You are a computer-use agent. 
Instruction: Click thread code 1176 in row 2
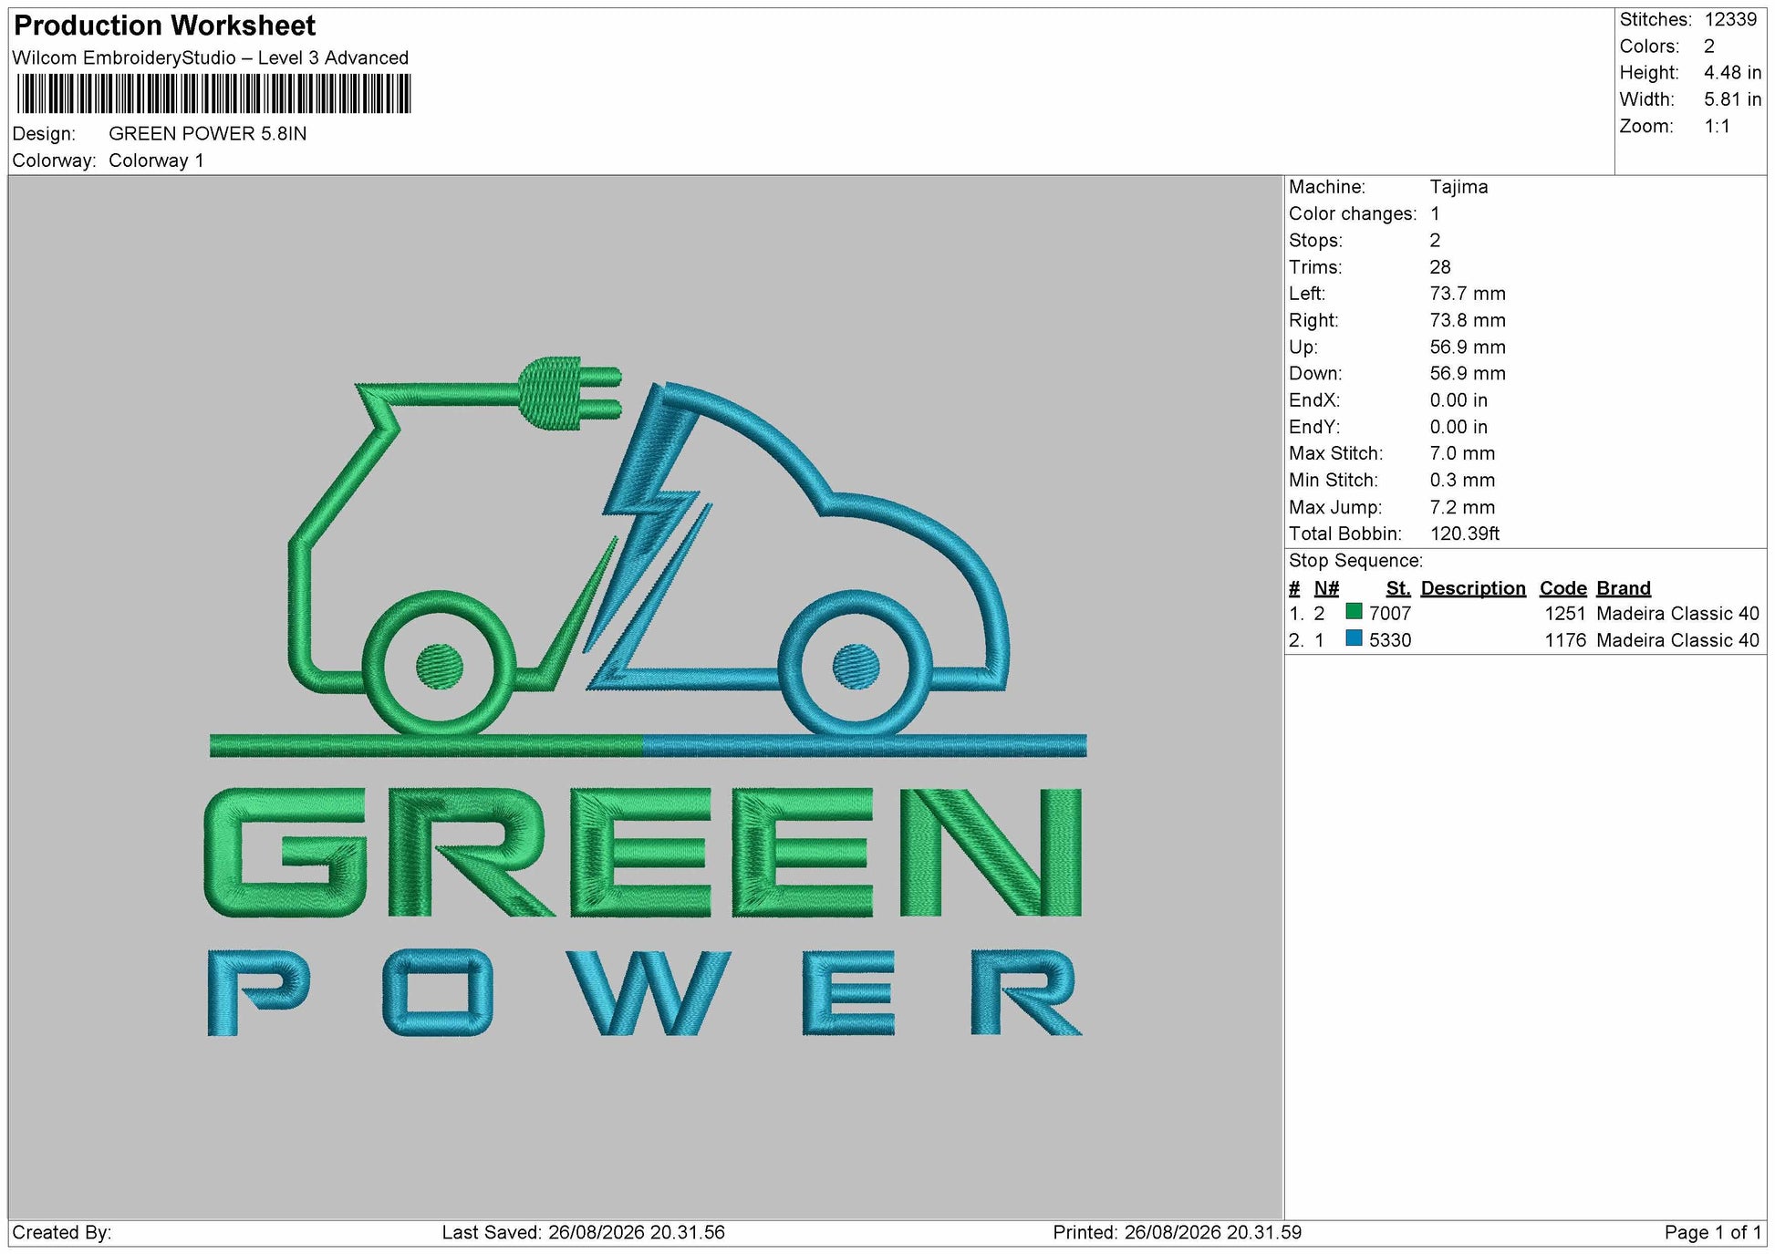1565,640
